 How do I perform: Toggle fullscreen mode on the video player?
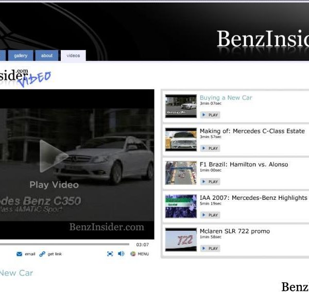(110, 254)
